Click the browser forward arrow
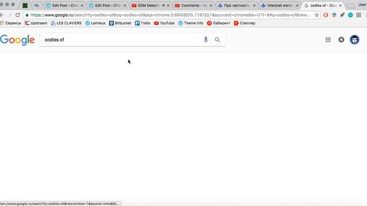This screenshot has width=367, height=206. coord(9,15)
